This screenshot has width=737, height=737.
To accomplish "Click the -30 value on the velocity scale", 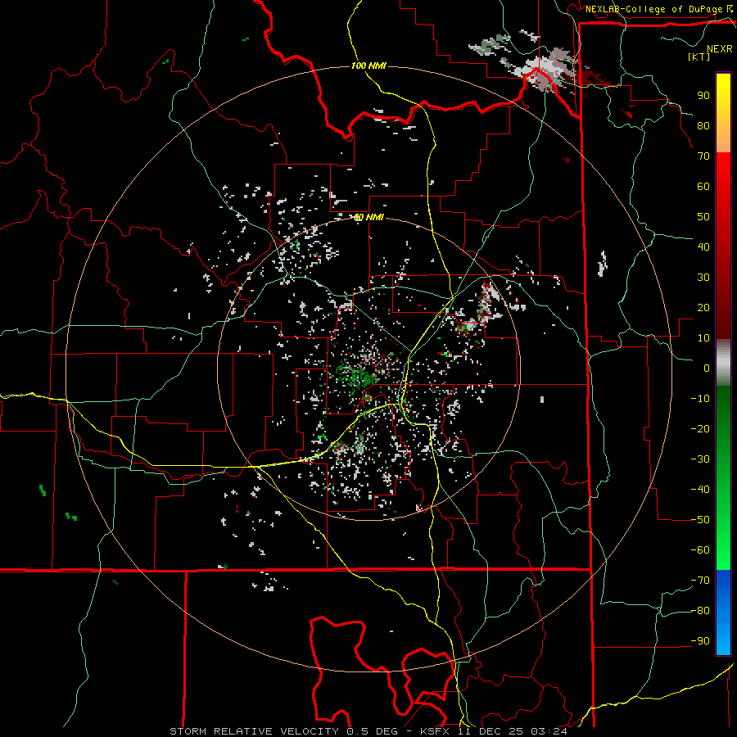I will coord(700,459).
